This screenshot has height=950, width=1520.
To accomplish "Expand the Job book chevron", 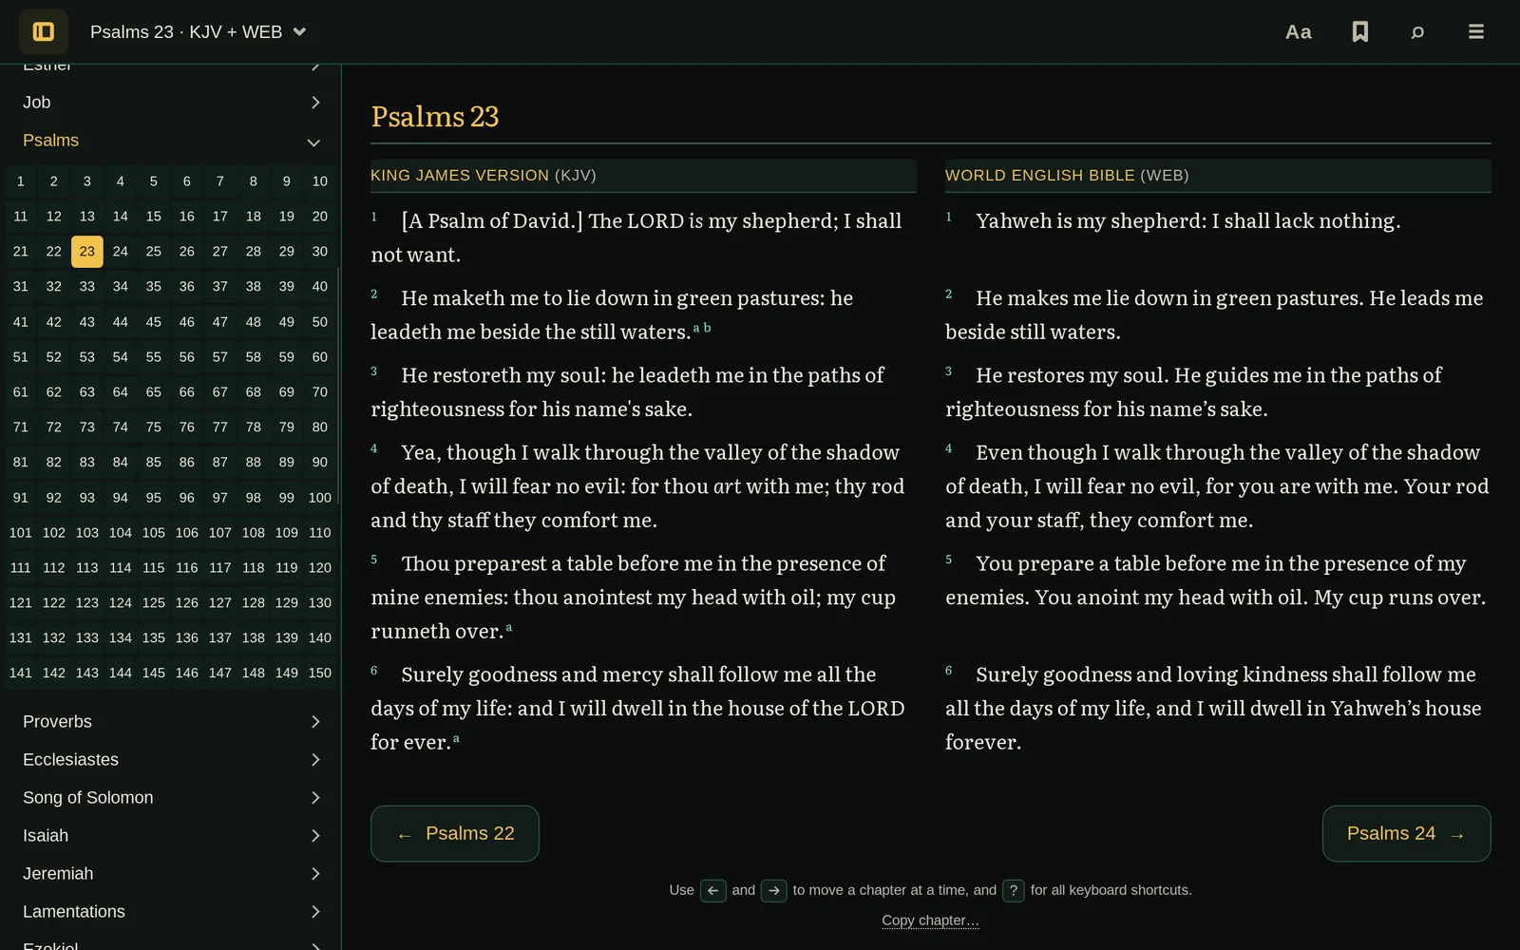I will (315, 103).
